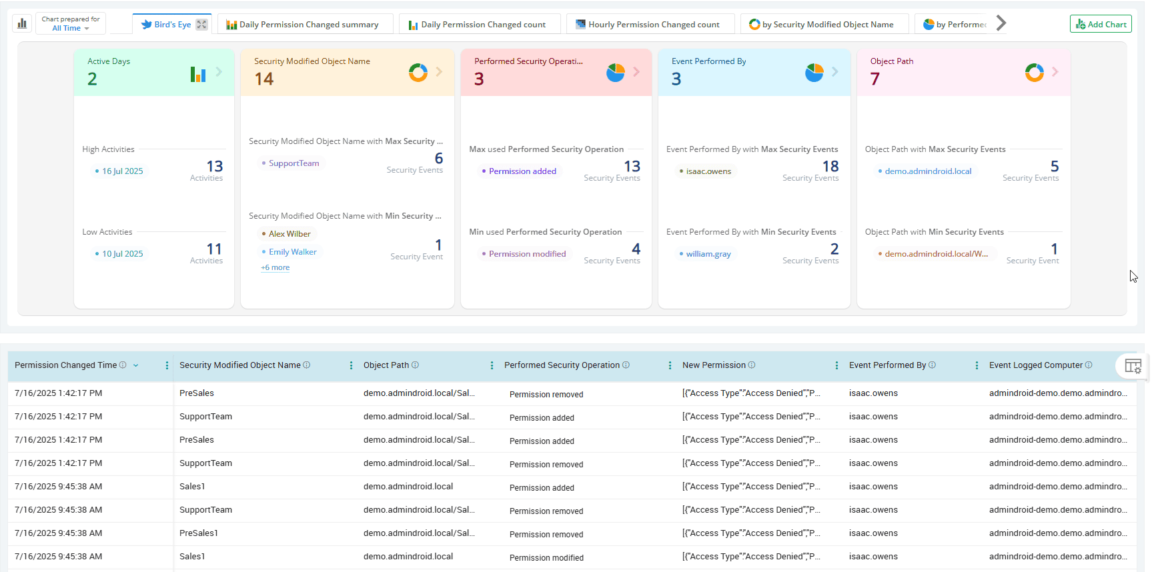Click the Performed Security Operation column info icon
Viewport: 1152px width, 572px height.
[x=626, y=365]
